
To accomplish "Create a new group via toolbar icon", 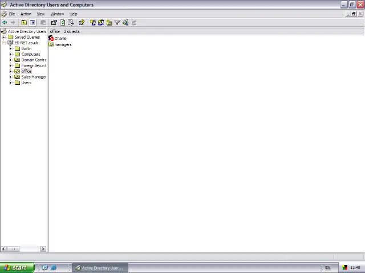I will [x=101, y=23].
